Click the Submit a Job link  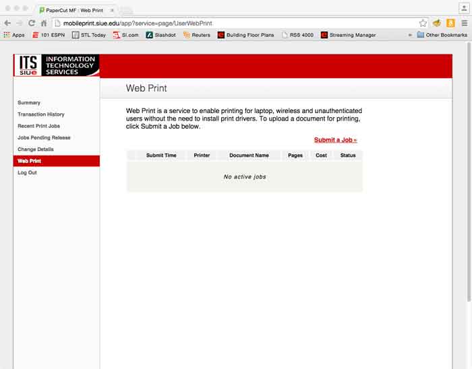click(x=335, y=140)
